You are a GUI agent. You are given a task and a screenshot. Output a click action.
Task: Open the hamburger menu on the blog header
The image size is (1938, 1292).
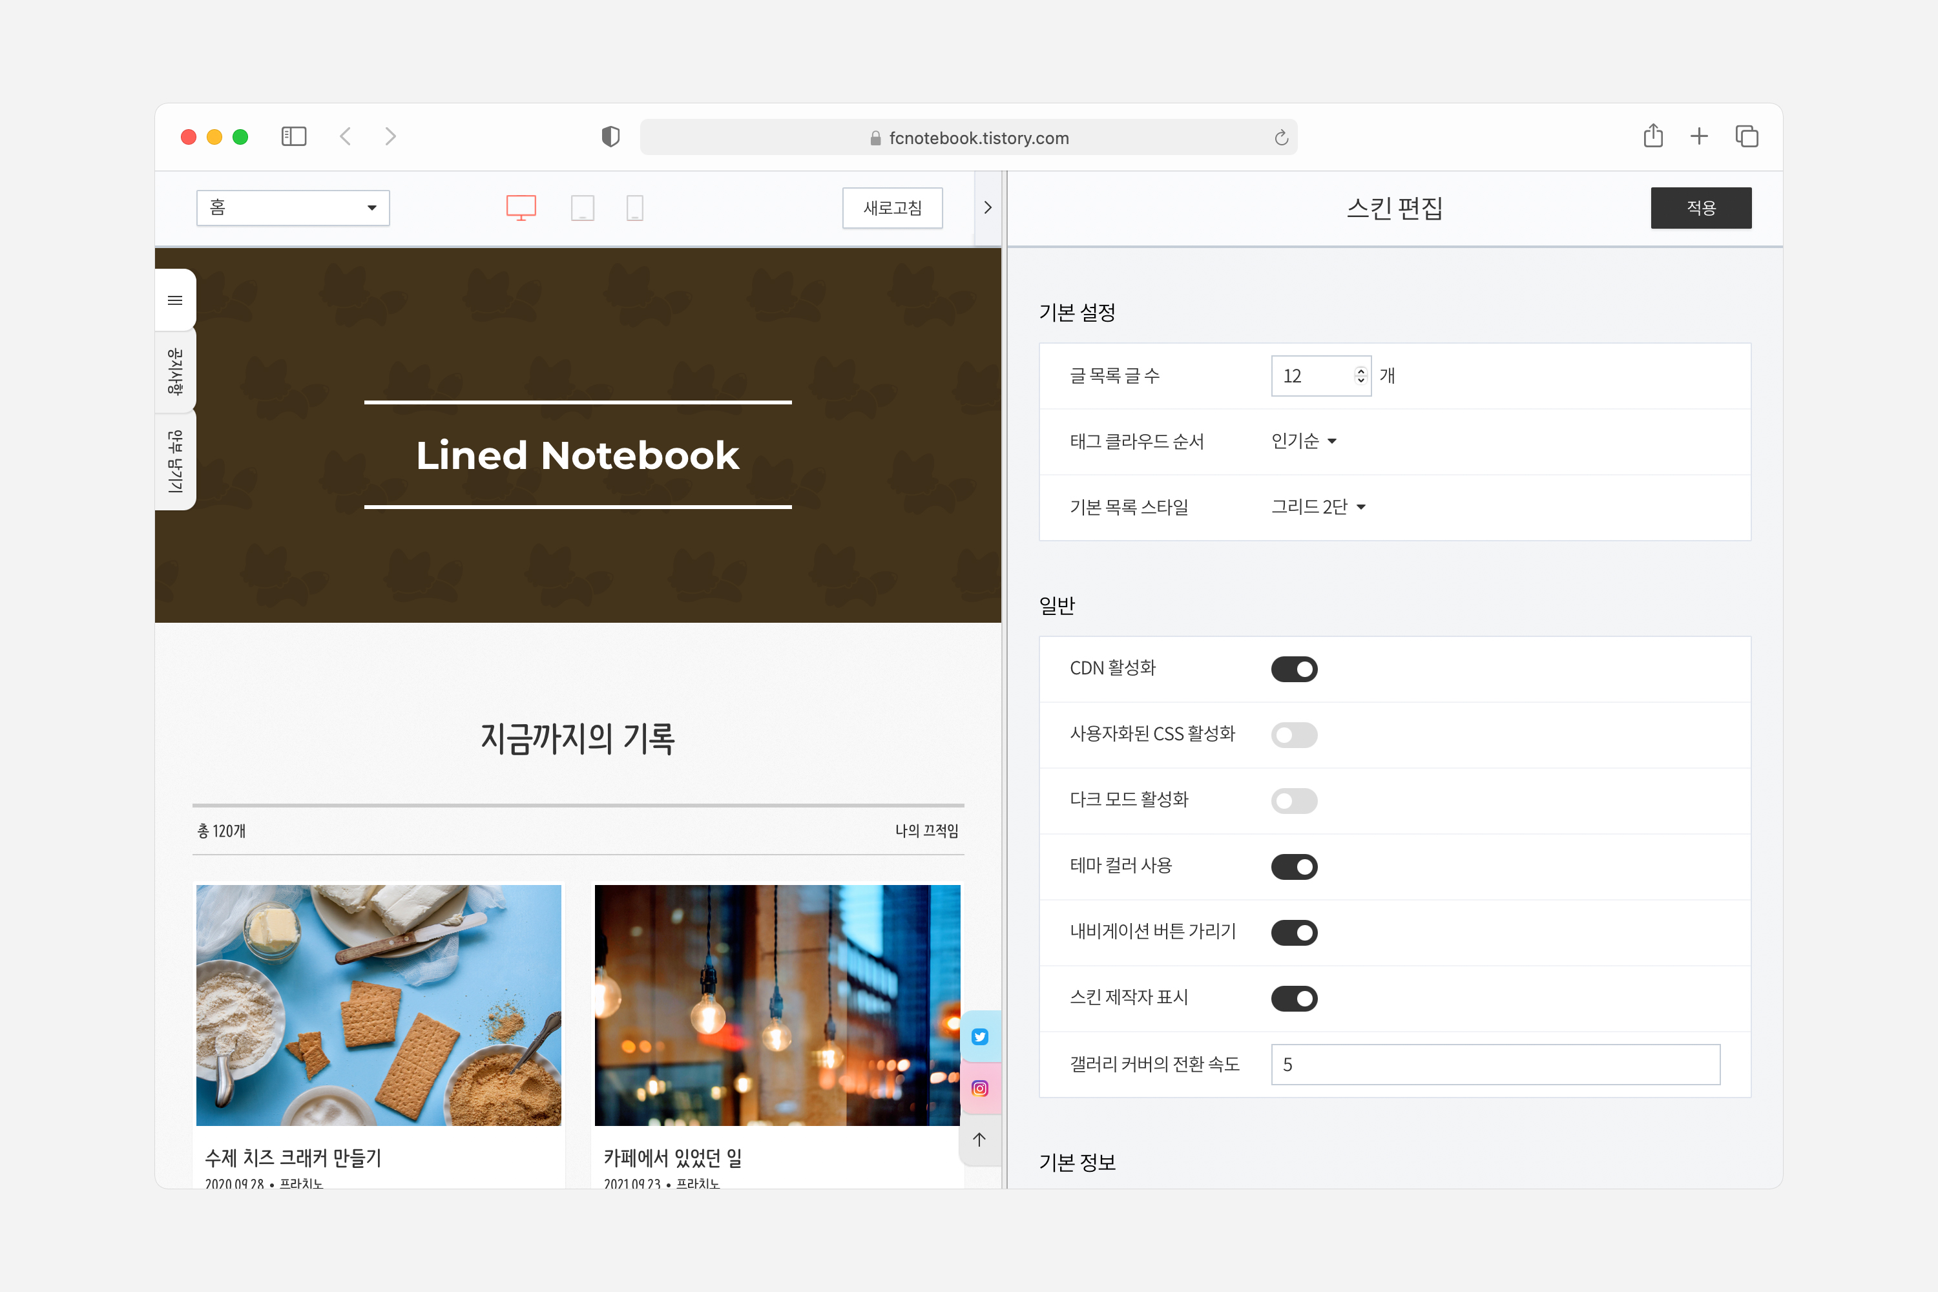tap(174, 300)
